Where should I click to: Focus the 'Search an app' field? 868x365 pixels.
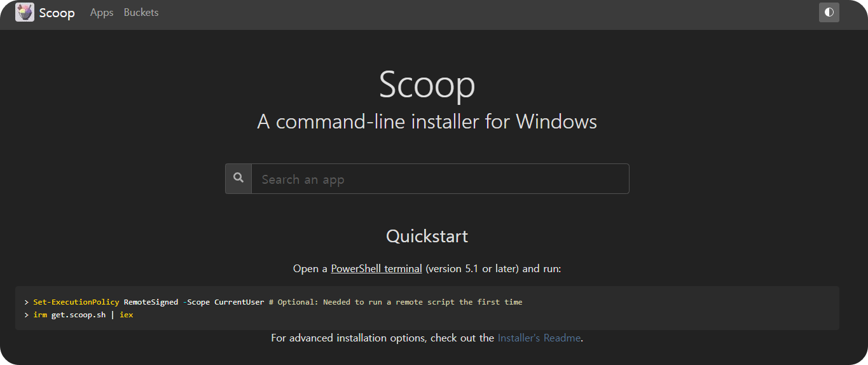[x=440, y=179]
